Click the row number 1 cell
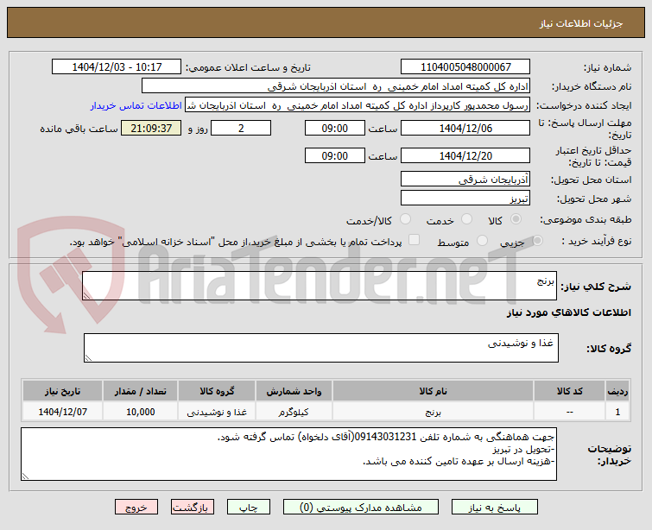The width and height of the screenshot is (652, 530). click(617, 412)
